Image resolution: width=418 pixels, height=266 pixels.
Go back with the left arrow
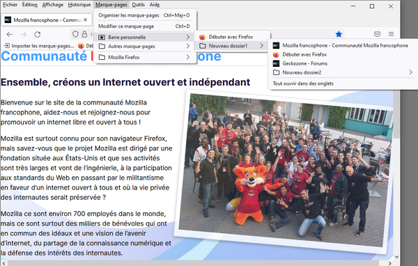pyautogui.click(x=10, y=34)
